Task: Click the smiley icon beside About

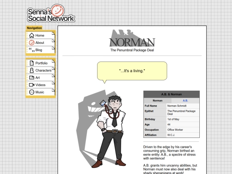Action: coord(31,43)
